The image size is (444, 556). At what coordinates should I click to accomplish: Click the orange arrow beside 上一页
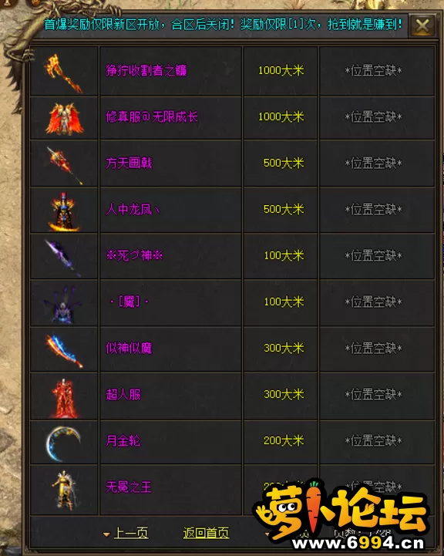(106, 534)
